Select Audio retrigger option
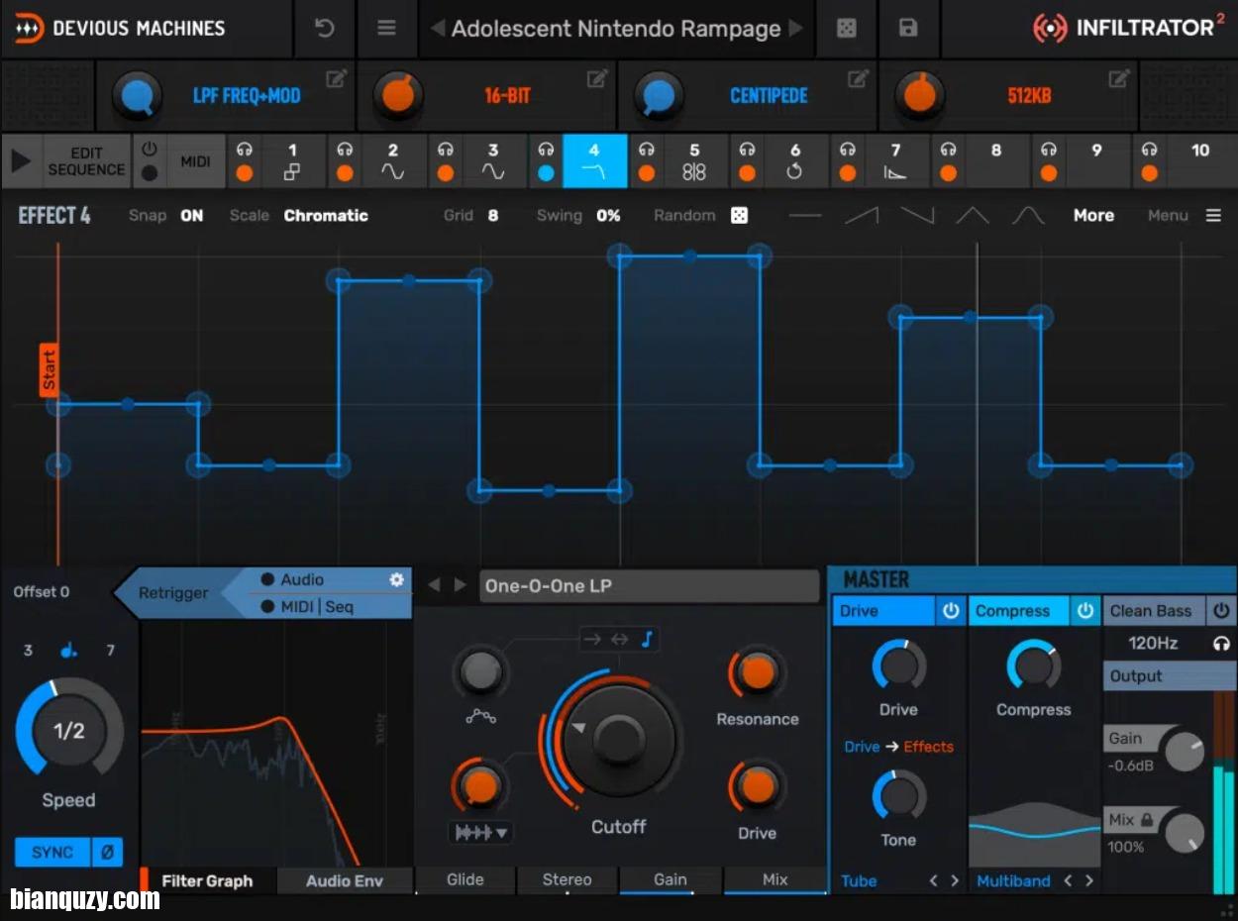The height and width of the screenshot is (921, 1238). click(292, 580)
